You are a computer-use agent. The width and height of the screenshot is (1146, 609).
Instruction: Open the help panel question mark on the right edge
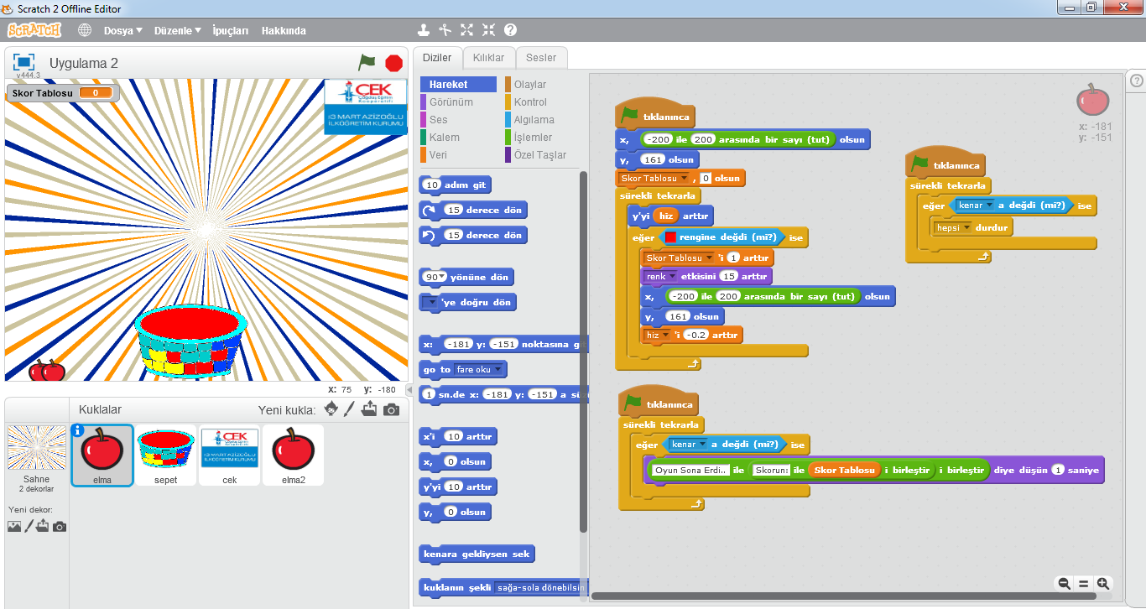pyautogui.click(x=1137, y=81)
